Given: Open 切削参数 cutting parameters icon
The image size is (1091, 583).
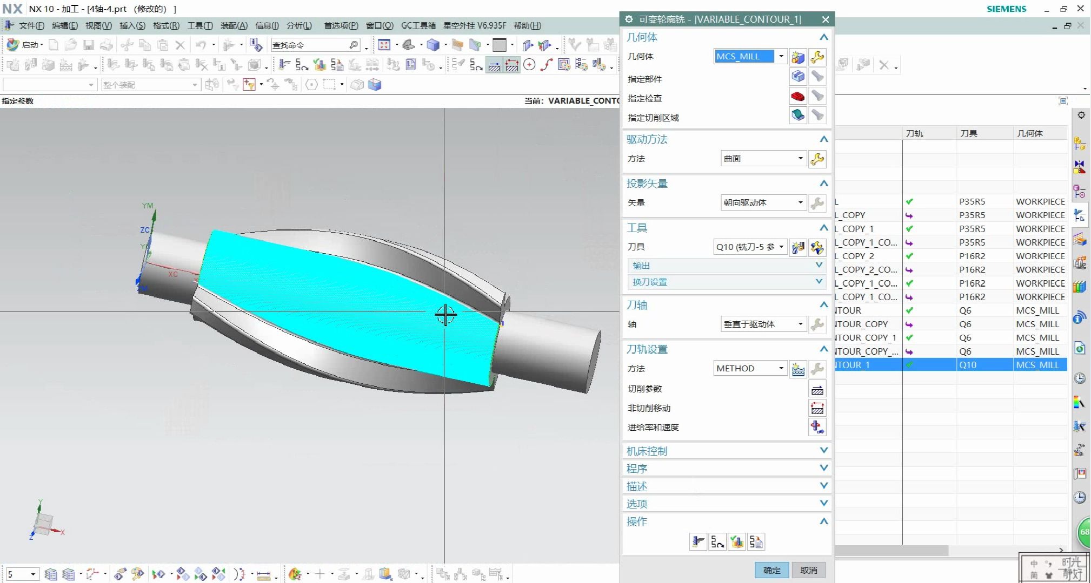Looking at the screenshot, I should pos(817,389).
